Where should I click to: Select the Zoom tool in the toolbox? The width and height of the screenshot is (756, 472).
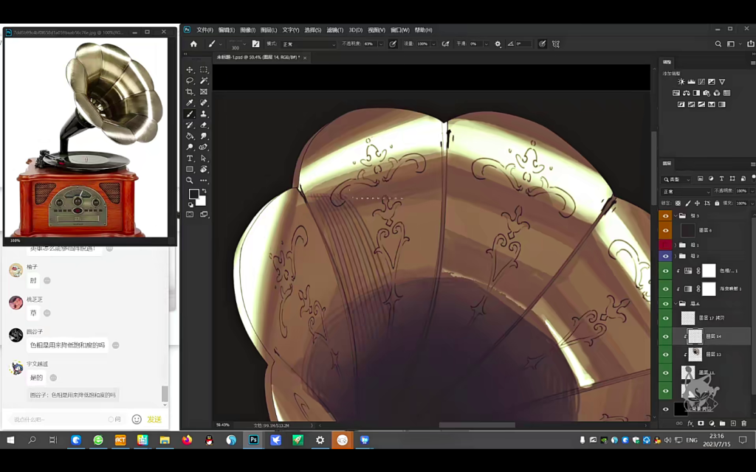190,181
